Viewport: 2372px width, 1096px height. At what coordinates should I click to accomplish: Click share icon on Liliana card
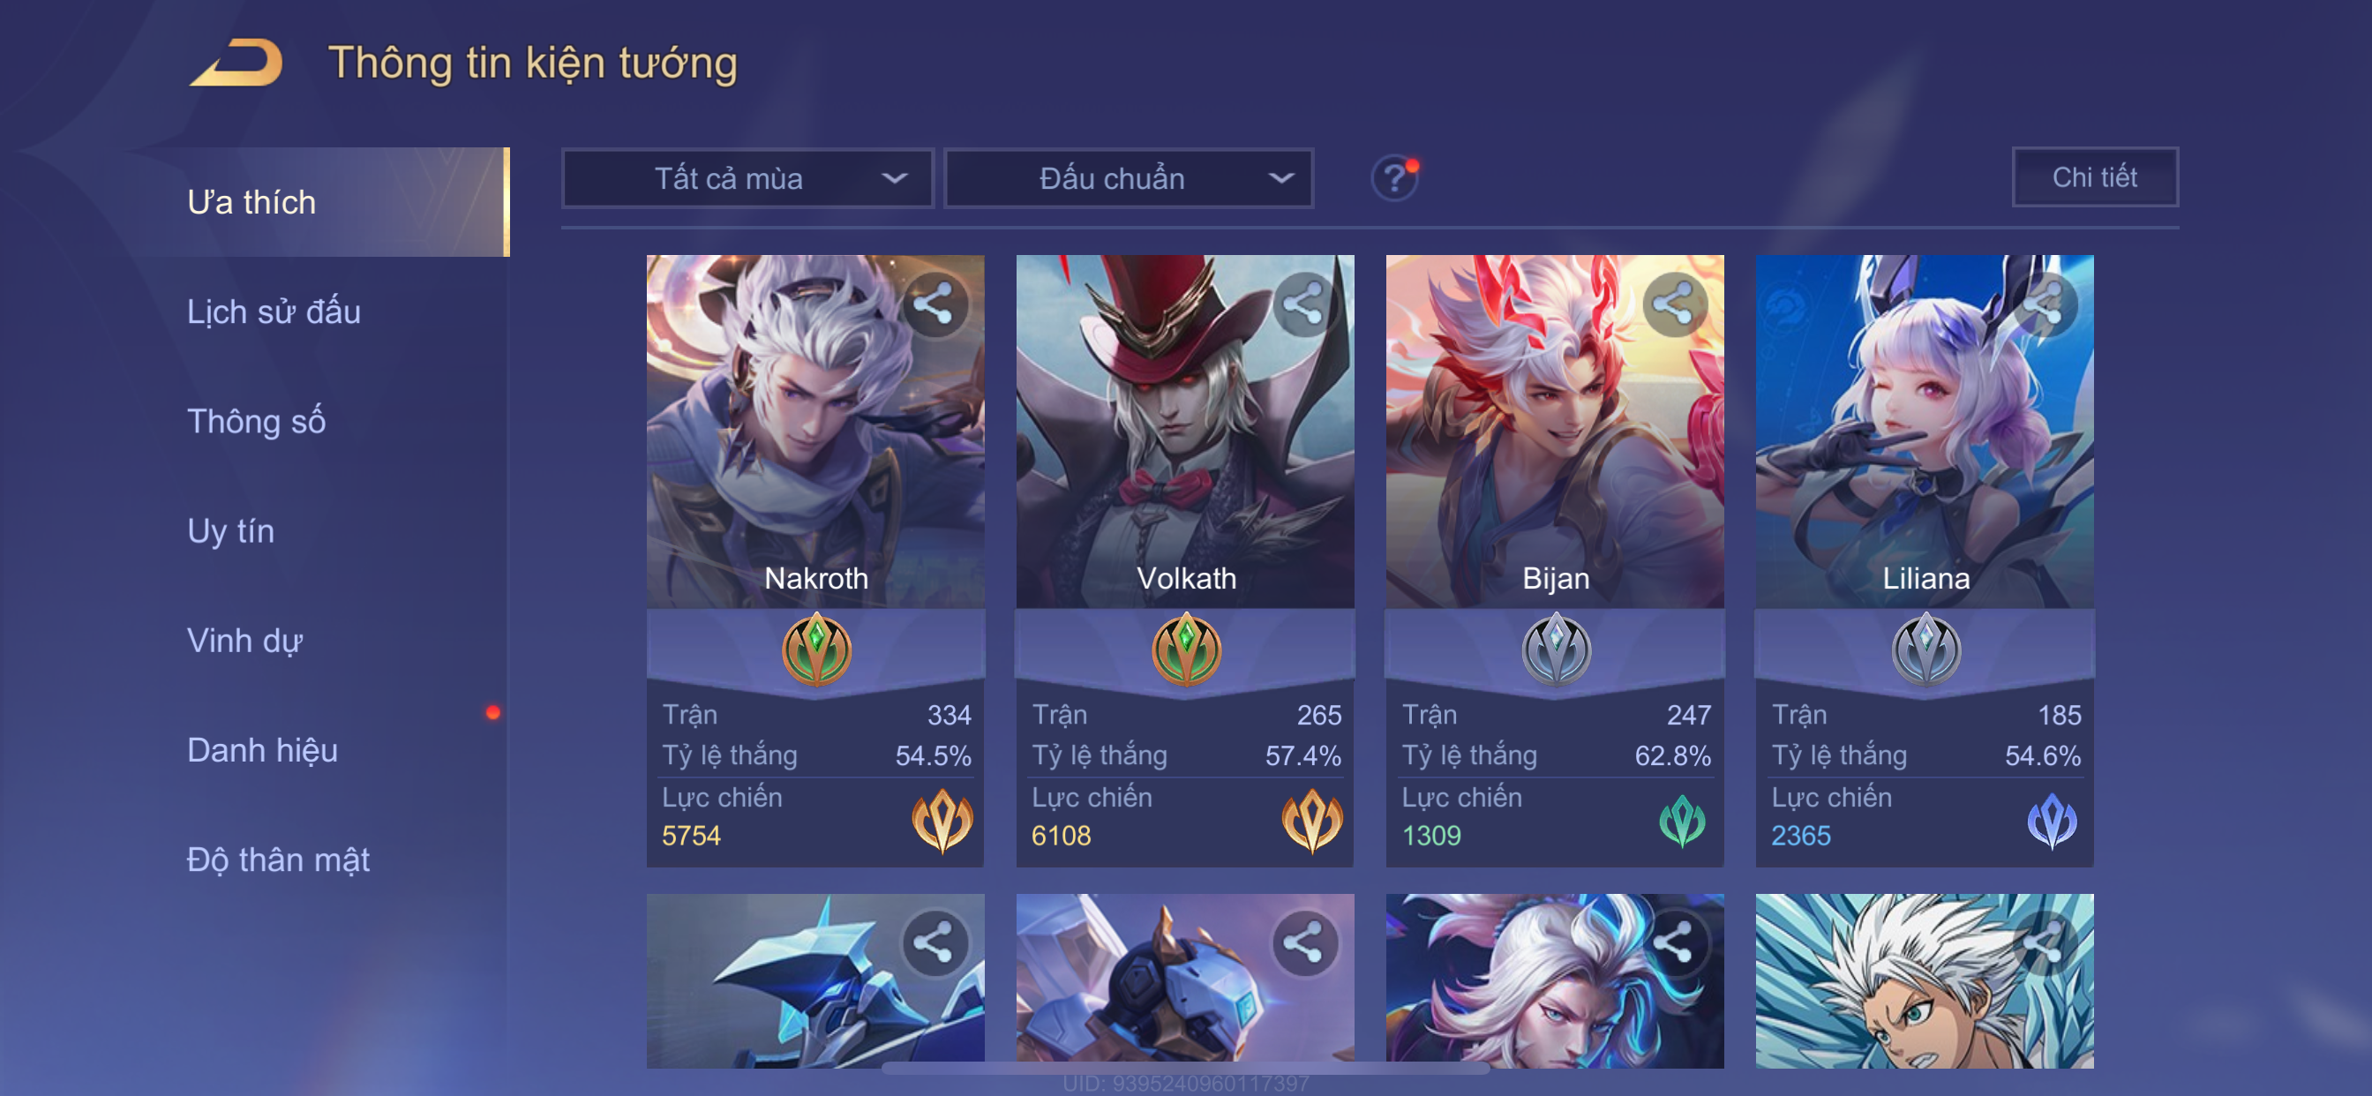coord(2045,304)
